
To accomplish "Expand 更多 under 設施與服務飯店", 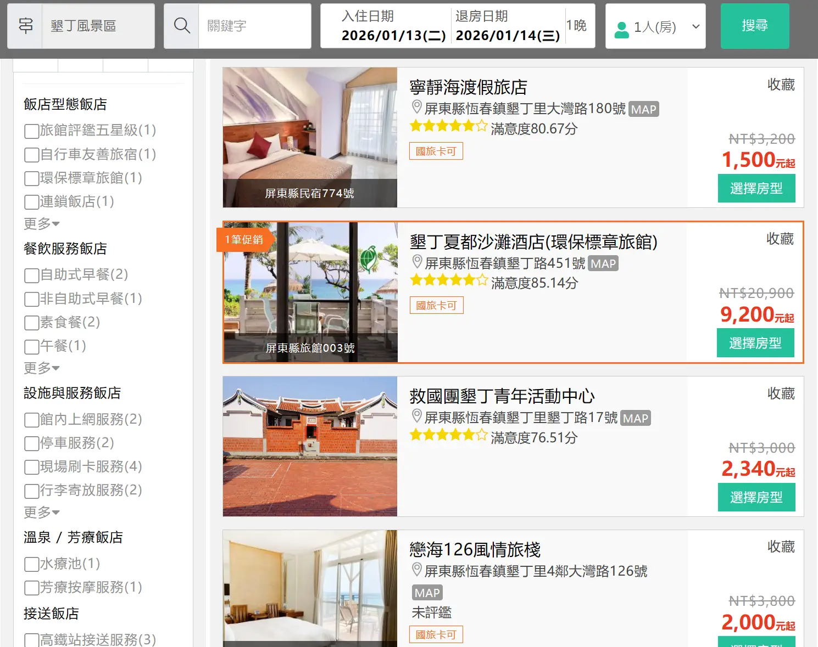I will pyautogui.click(x=41, y=513).
